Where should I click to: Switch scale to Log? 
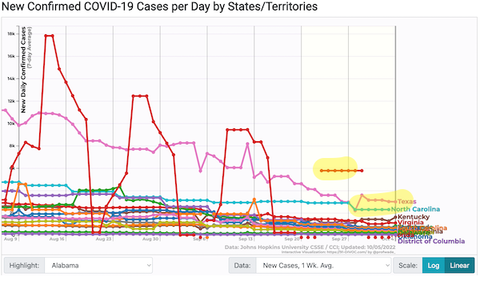click(433, 265)
